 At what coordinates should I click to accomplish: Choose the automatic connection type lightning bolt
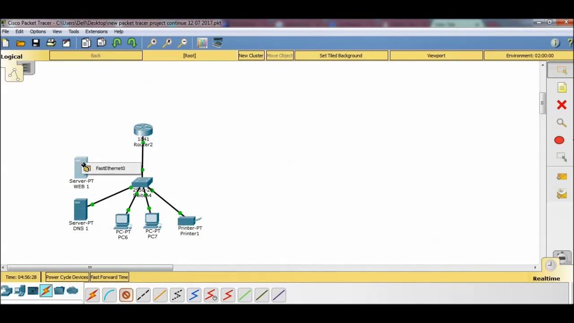92,295
